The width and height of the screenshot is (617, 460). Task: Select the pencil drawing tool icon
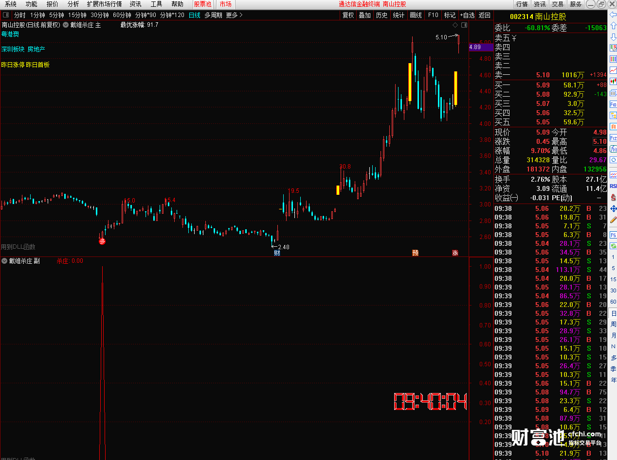click(613, 220)
